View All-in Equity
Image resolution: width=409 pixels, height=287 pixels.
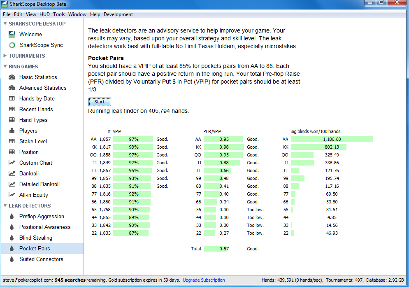34,195
